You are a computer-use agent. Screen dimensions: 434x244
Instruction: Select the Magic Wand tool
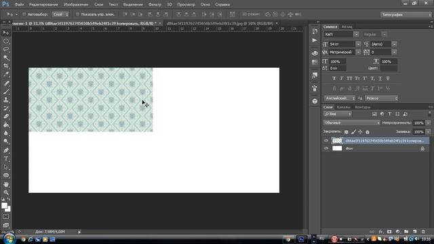6,58
